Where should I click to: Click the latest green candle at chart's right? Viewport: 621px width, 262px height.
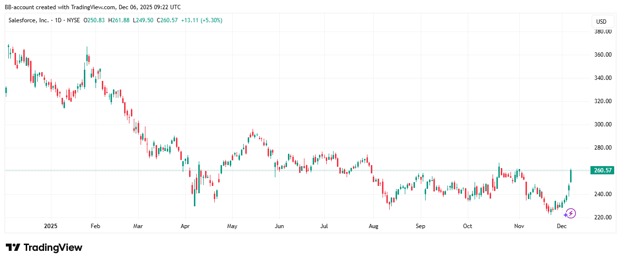[571, 176]
